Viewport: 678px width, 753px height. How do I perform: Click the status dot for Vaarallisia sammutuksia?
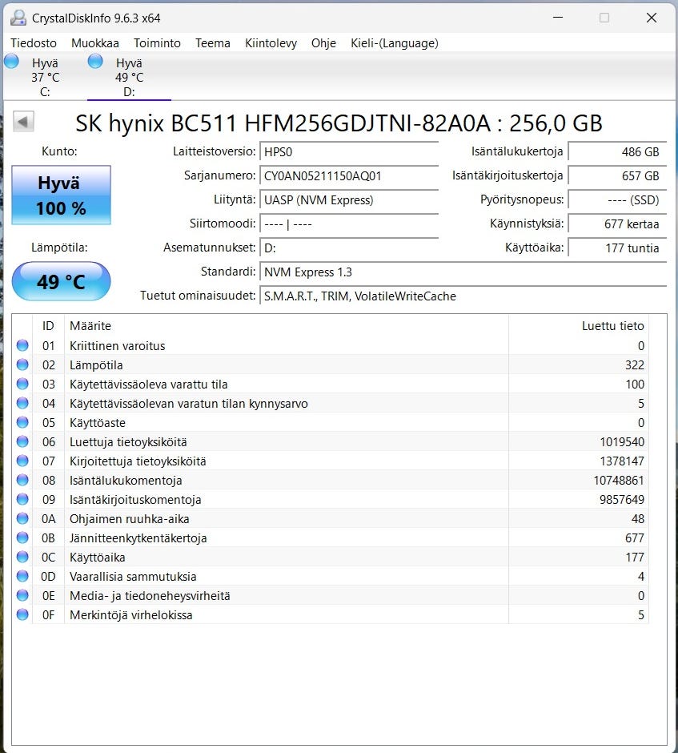(22, 576)
